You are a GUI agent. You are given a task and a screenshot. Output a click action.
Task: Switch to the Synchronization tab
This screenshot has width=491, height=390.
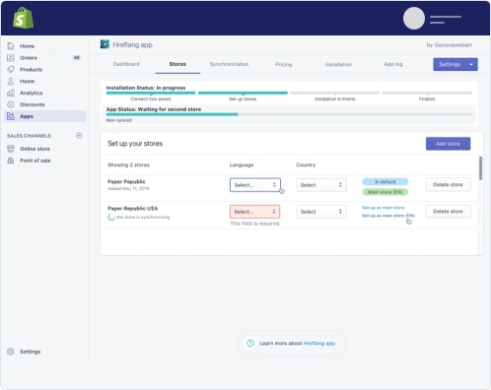229,64
